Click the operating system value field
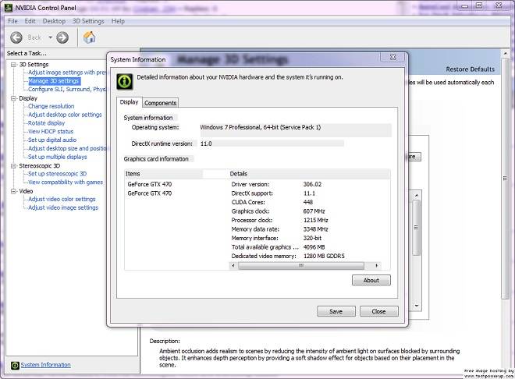The image size is (515, 379). [296, 129]
